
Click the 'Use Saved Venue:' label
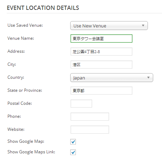point(25,25)
